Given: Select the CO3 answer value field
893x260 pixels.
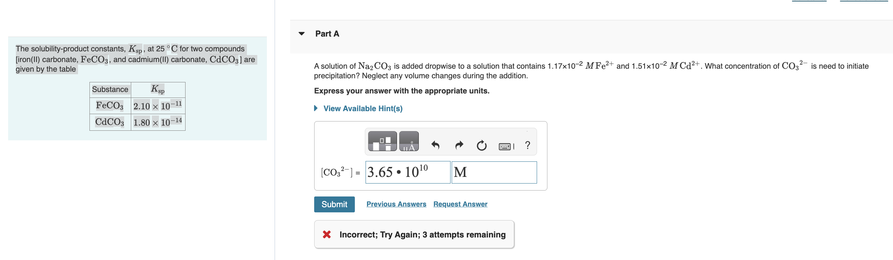Looking at the screenshot, I should [408, 172].
